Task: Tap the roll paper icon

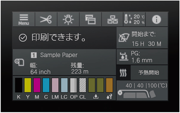Action: [19, 62]
